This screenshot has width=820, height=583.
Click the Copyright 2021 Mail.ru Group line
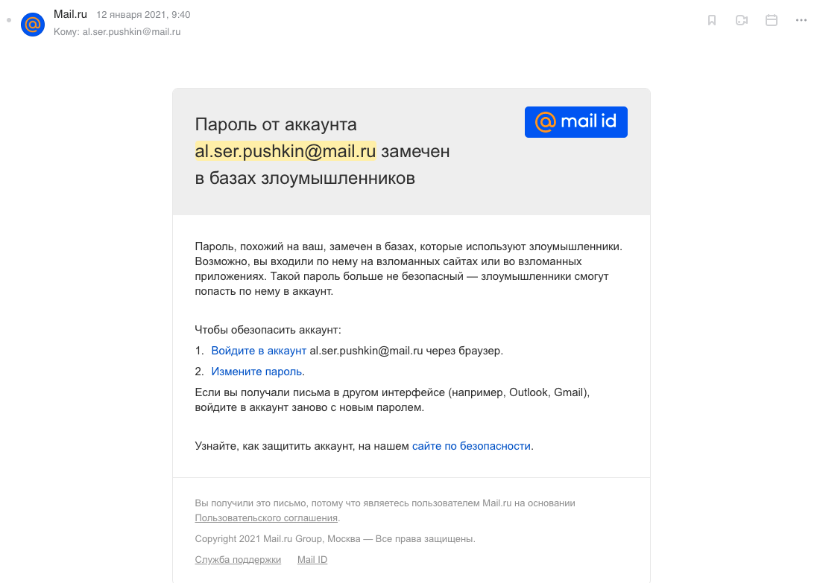point(335,538)
